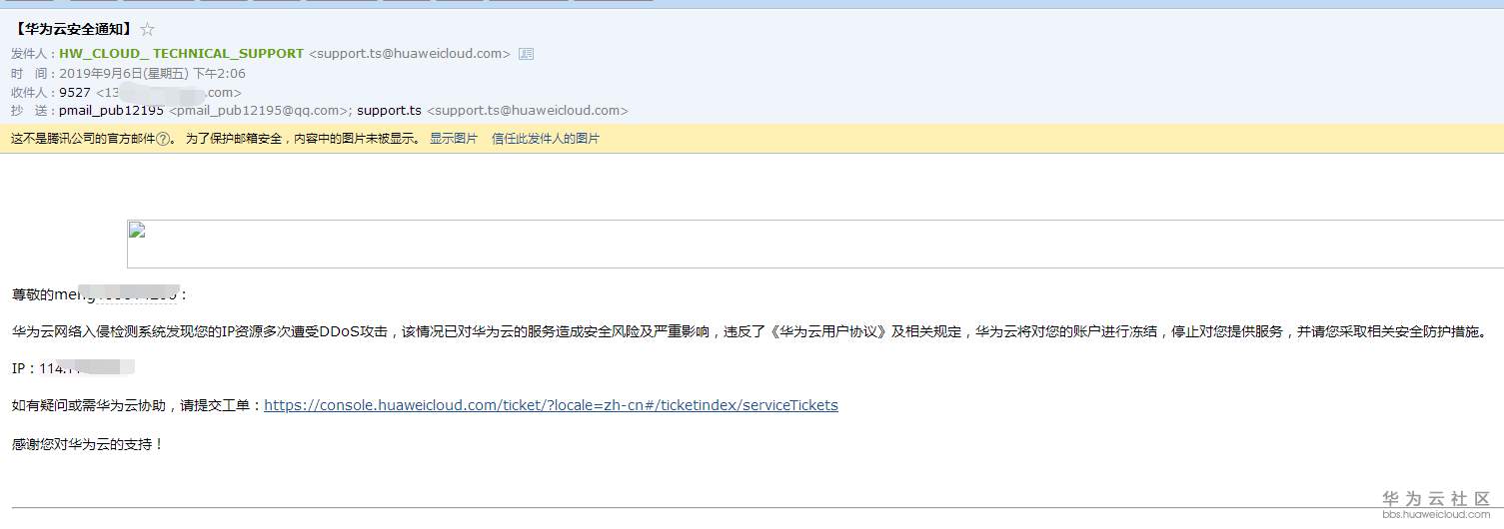Image resolution: width=1504 pixels, height=529 pixels.
Task: Star the 华为云安全通知 email
Action: coord(147,30)
